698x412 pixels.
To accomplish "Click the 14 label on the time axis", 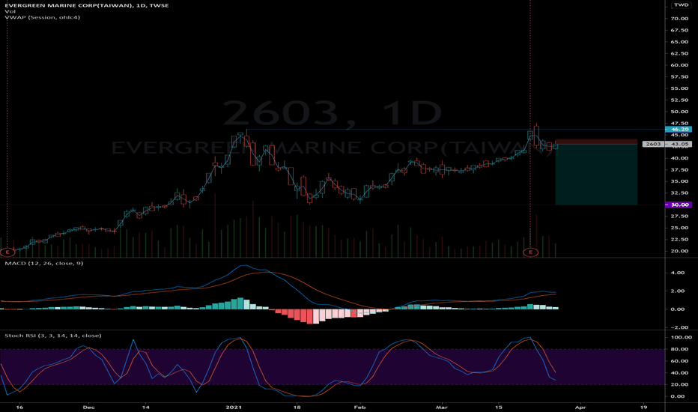I will [x=145, y=407].
